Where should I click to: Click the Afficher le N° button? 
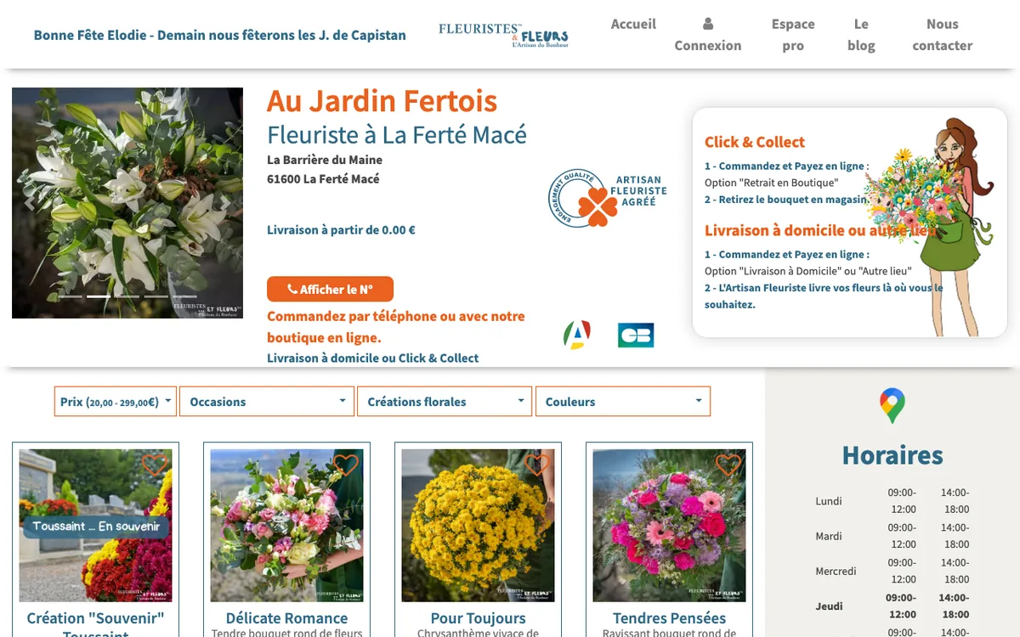tap(330, 289)
